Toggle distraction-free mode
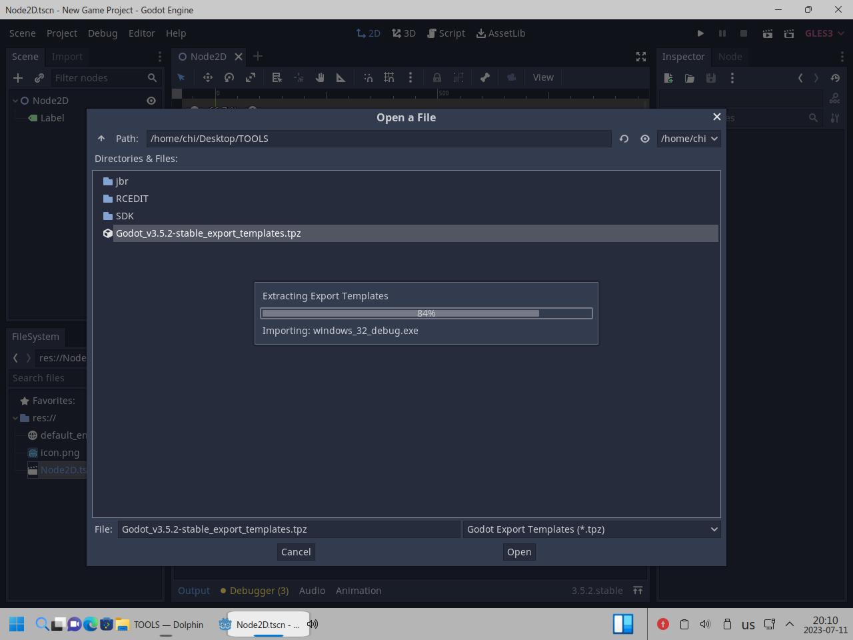 641,57
